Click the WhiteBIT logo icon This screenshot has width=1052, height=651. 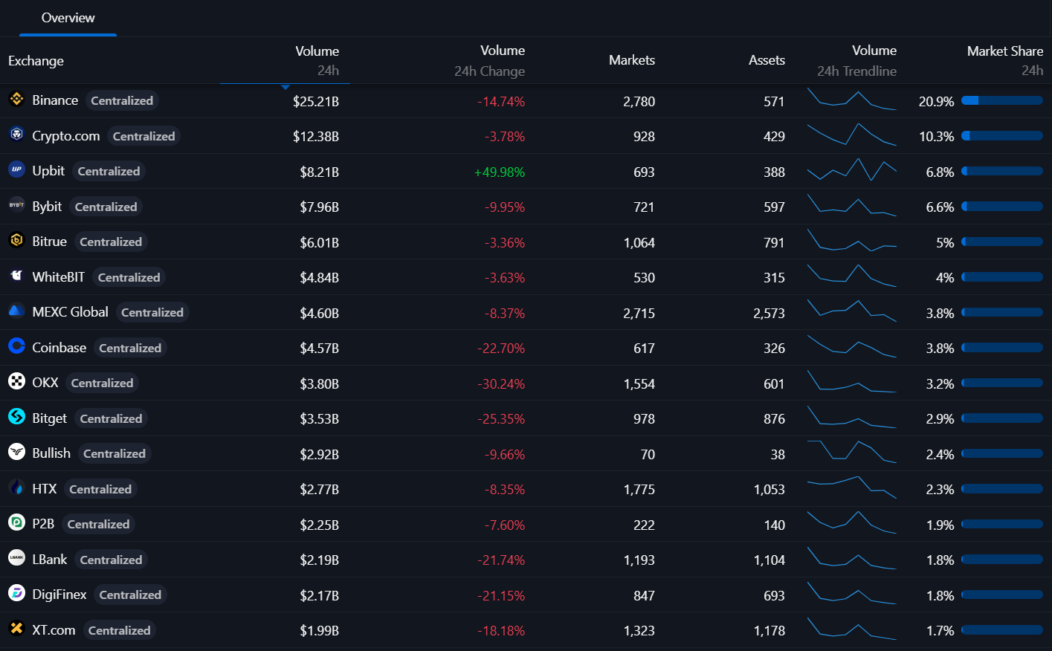tap(16, 276)
